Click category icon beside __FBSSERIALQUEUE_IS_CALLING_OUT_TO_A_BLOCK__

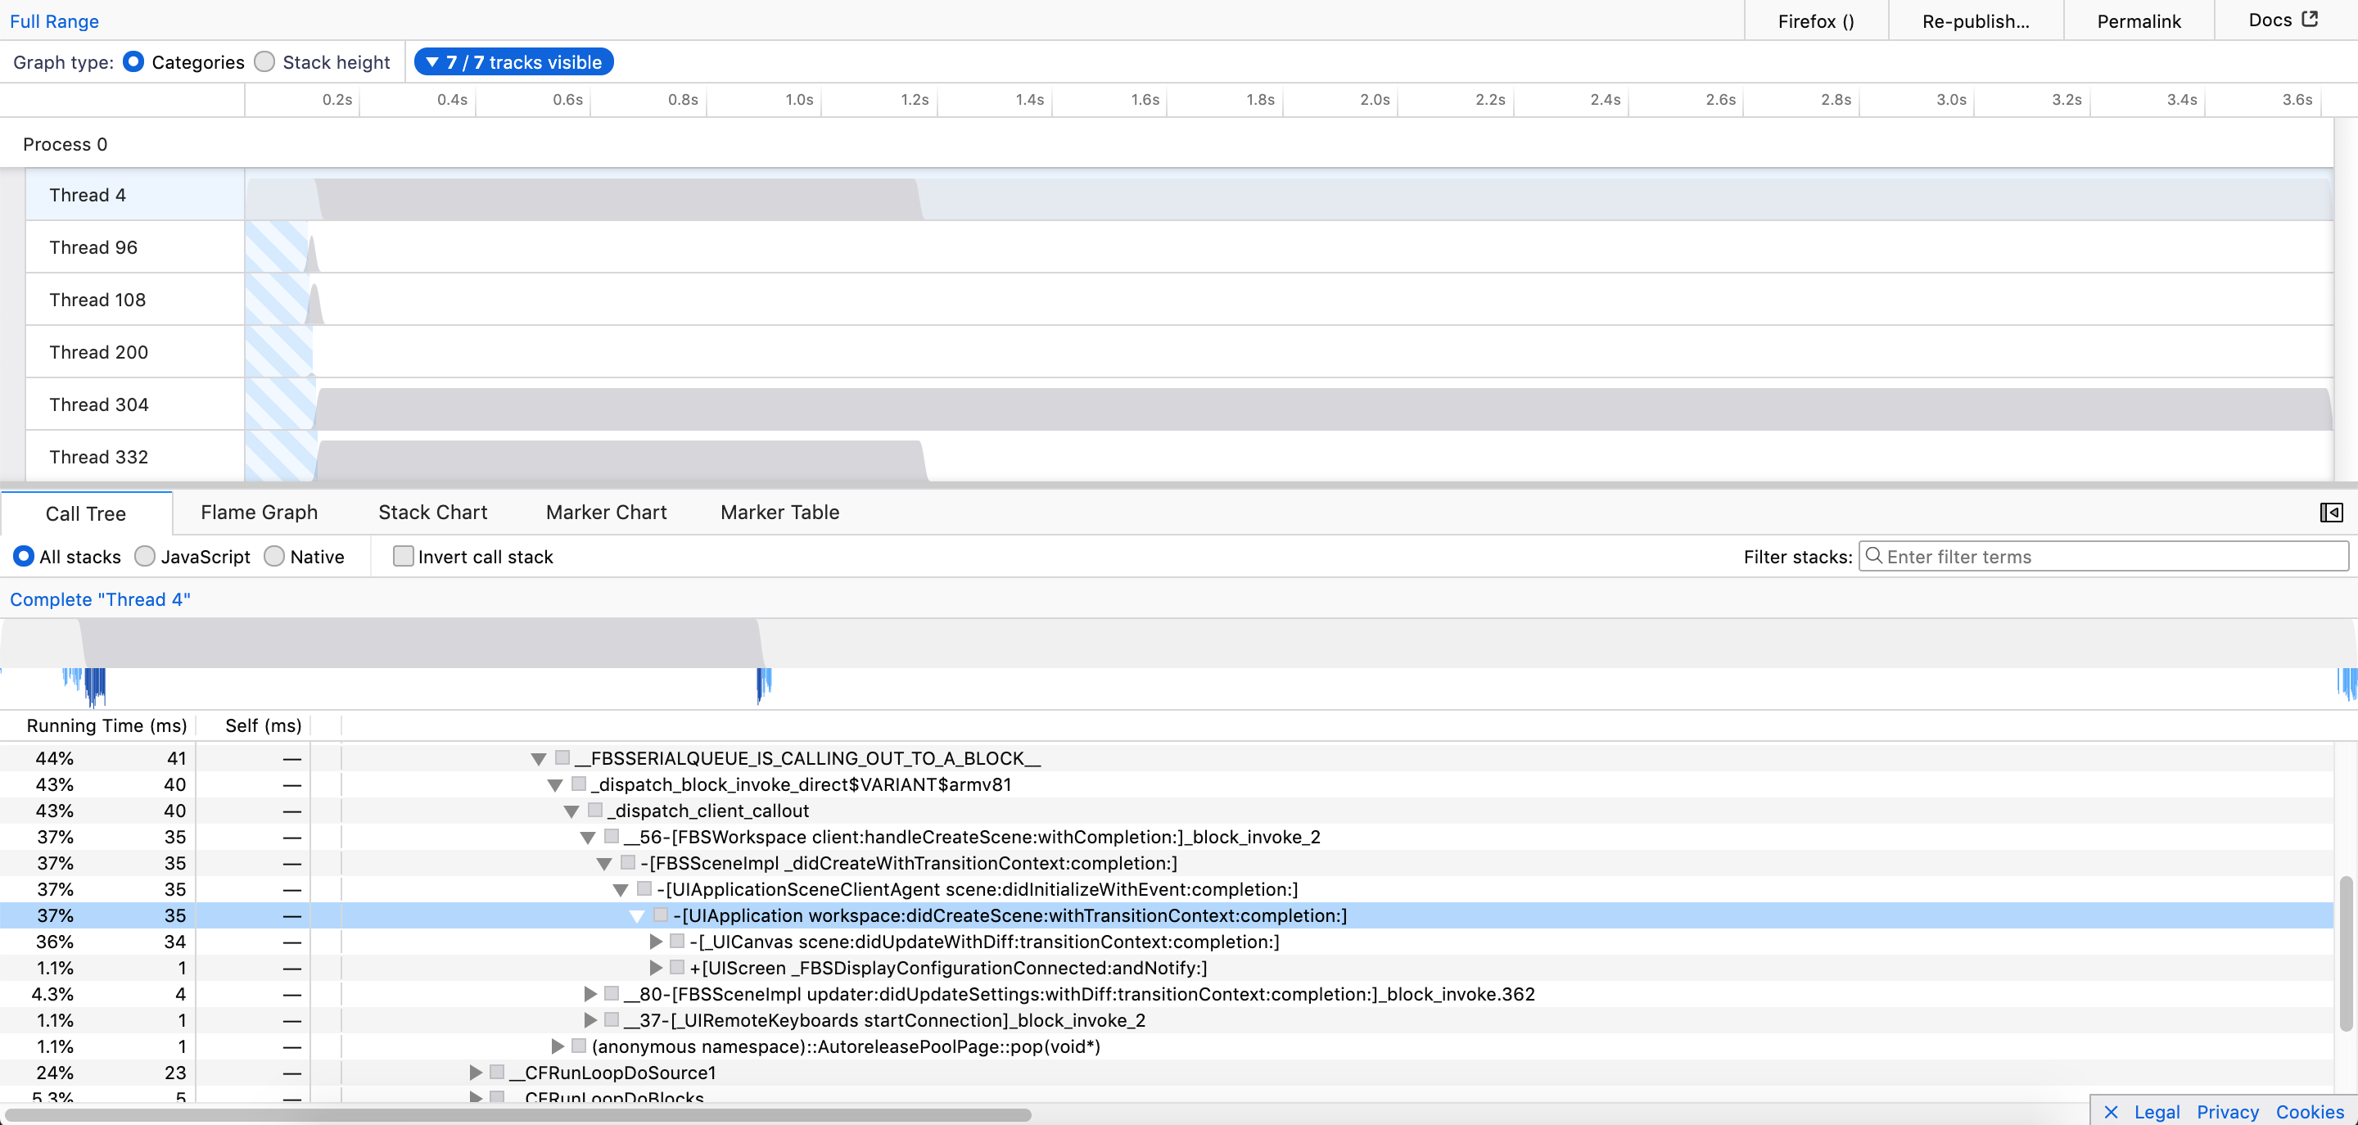(x=563, y=758)
